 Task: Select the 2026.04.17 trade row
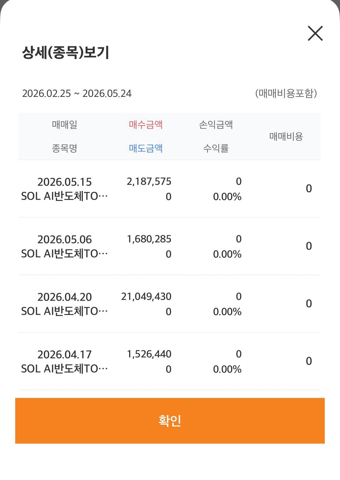point(169,361)
